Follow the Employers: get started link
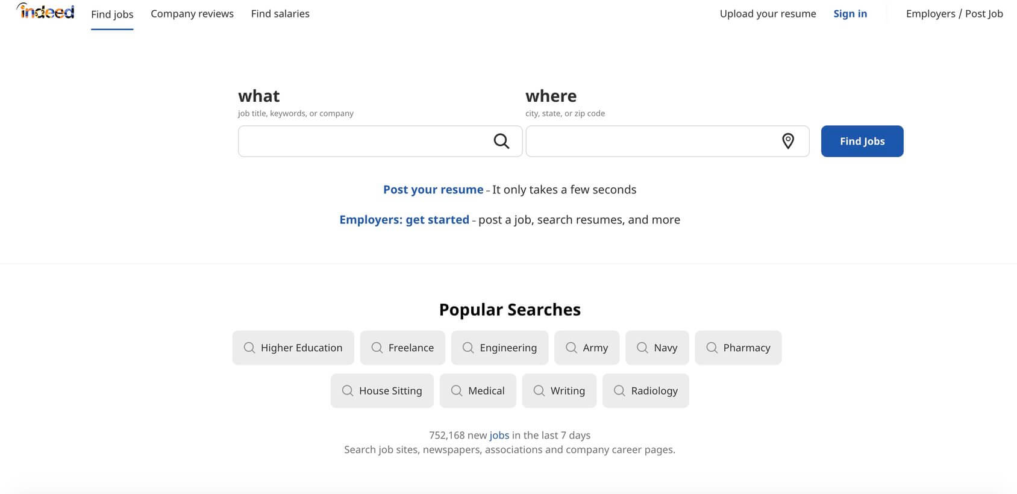The image size is (1017, 494). [404, 220]
